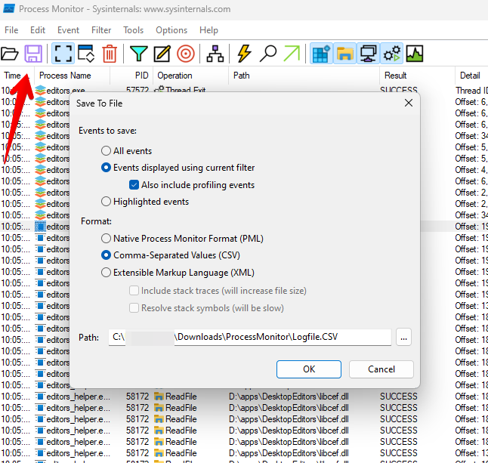Open the Find magnifying glass icon
Viewport: 488px width, 463px height.
(268, 54)
